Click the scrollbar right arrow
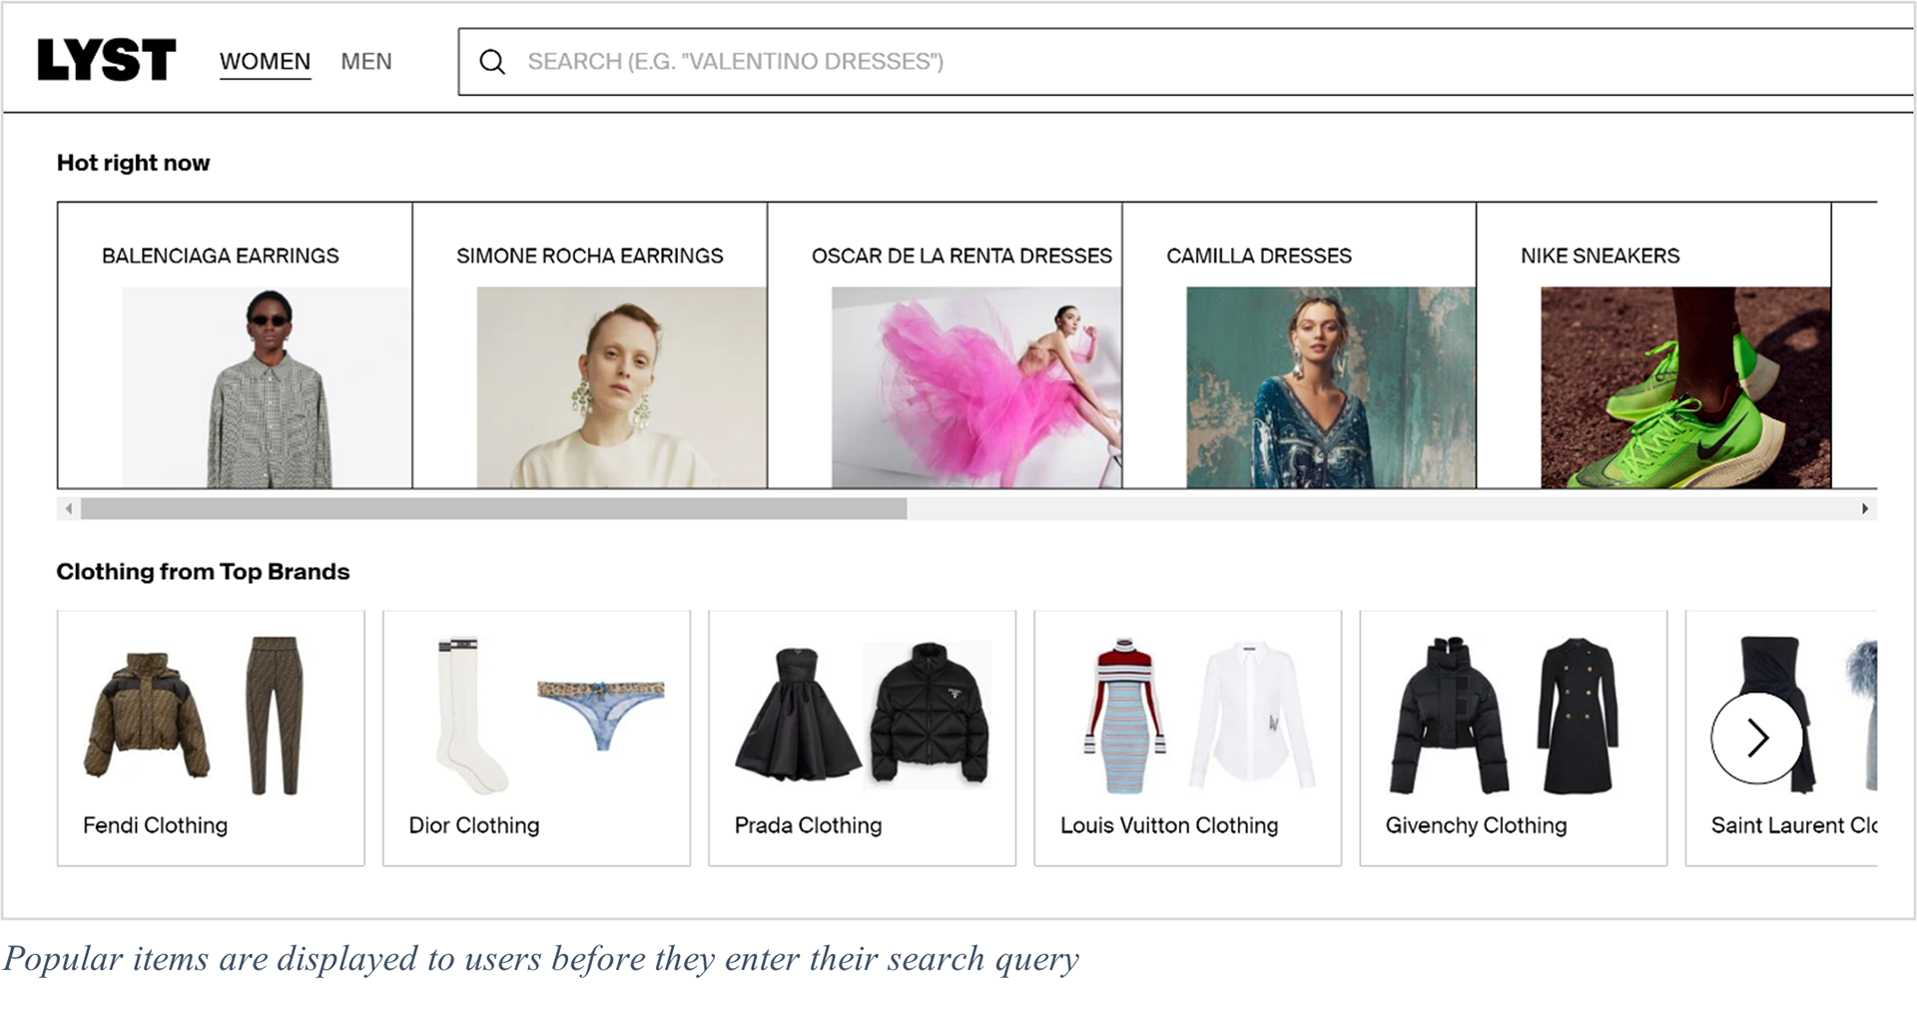1917x1018 pixels. pyautogui.click(x=1865, y=509)
